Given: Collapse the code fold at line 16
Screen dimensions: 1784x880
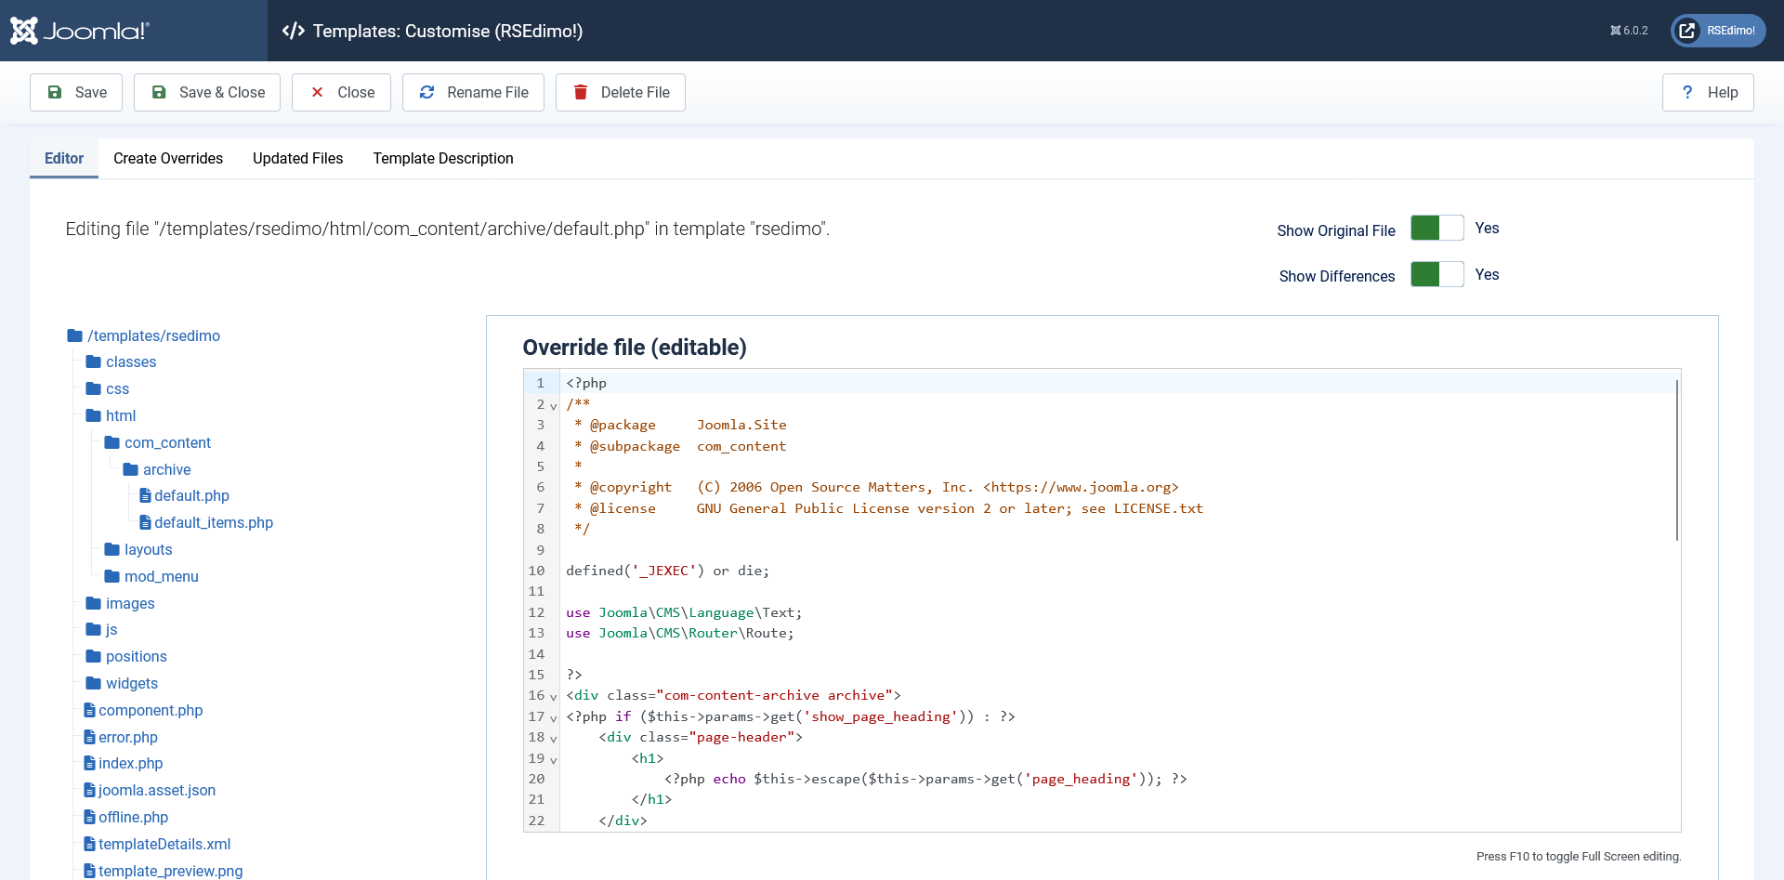Looking at the screenshot, I should pyautogui.click(x=554, y=697).
